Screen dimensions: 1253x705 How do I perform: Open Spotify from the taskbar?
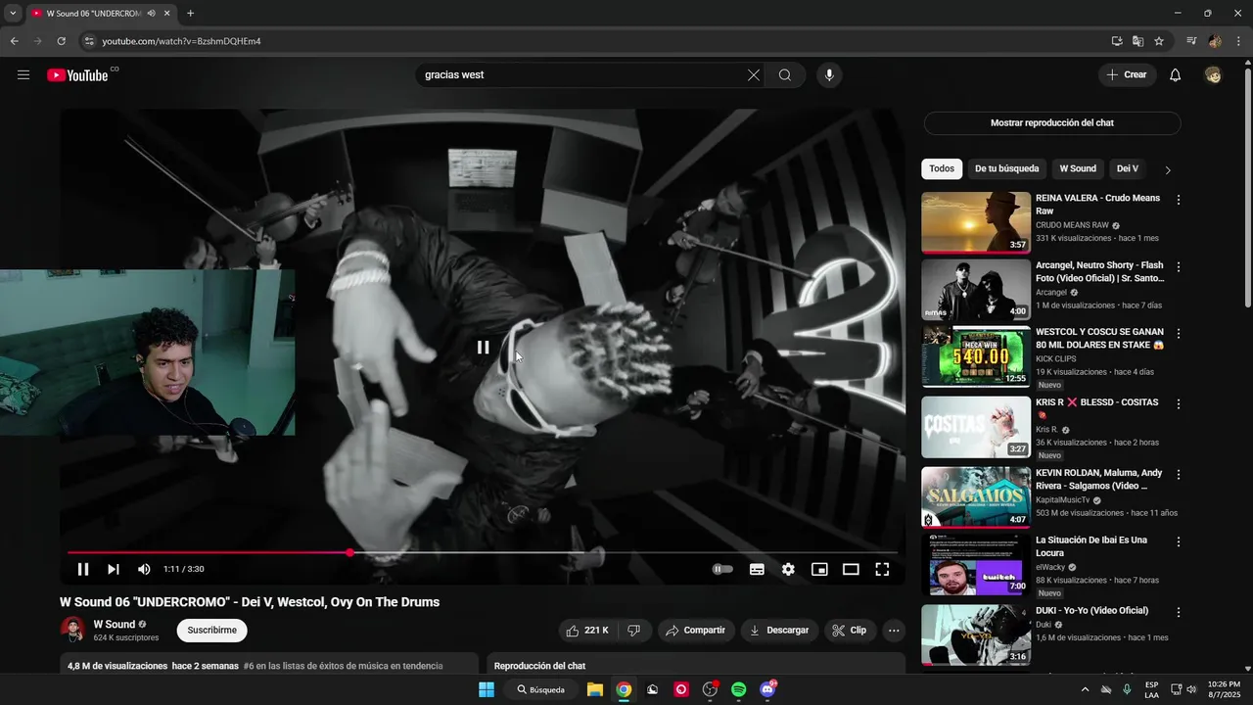[x=739, y=689]
